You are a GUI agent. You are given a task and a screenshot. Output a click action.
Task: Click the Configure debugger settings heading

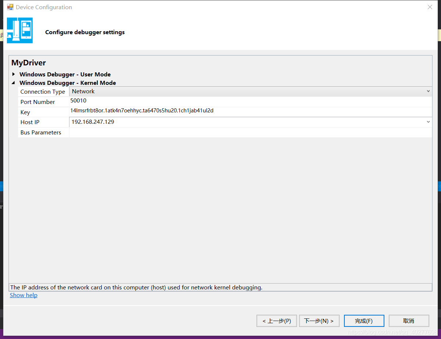click(85, 32)
